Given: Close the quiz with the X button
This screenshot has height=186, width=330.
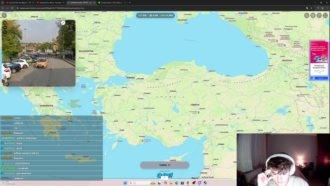Looking at the screenshot, I should click(4, 16).
